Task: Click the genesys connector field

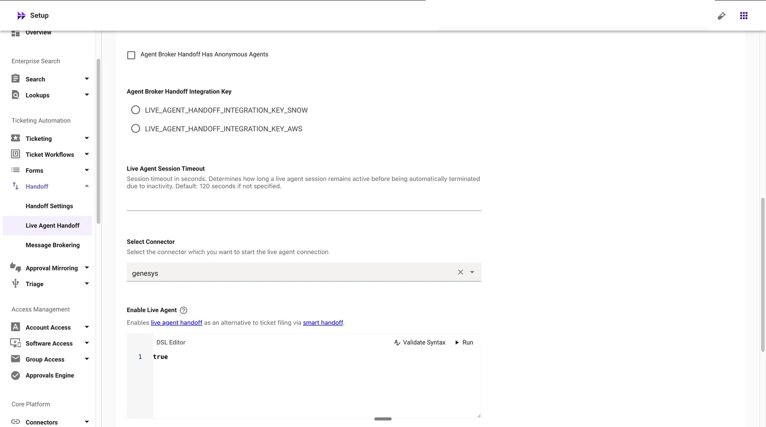Action: tap(304, 272)
